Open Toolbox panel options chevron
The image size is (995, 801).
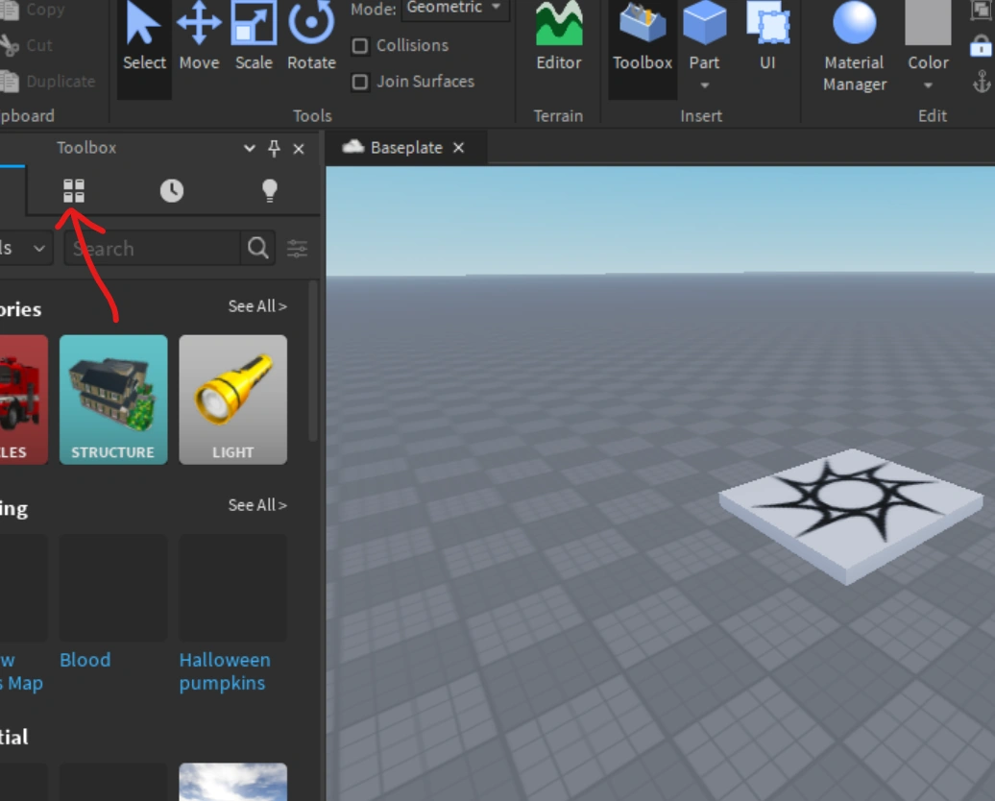pyautogui.click(x=250, y=149)
